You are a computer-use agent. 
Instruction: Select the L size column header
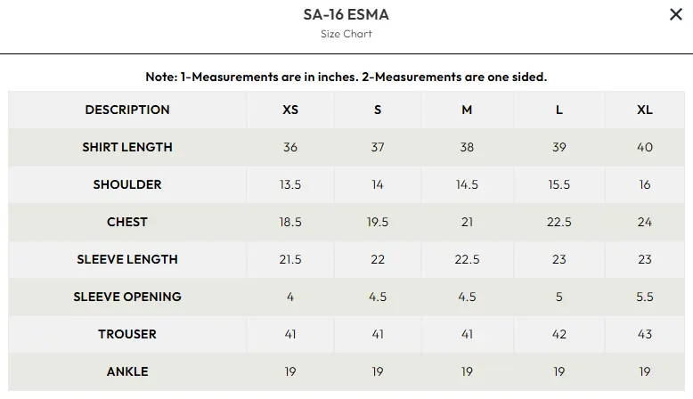tap(558, 110)
